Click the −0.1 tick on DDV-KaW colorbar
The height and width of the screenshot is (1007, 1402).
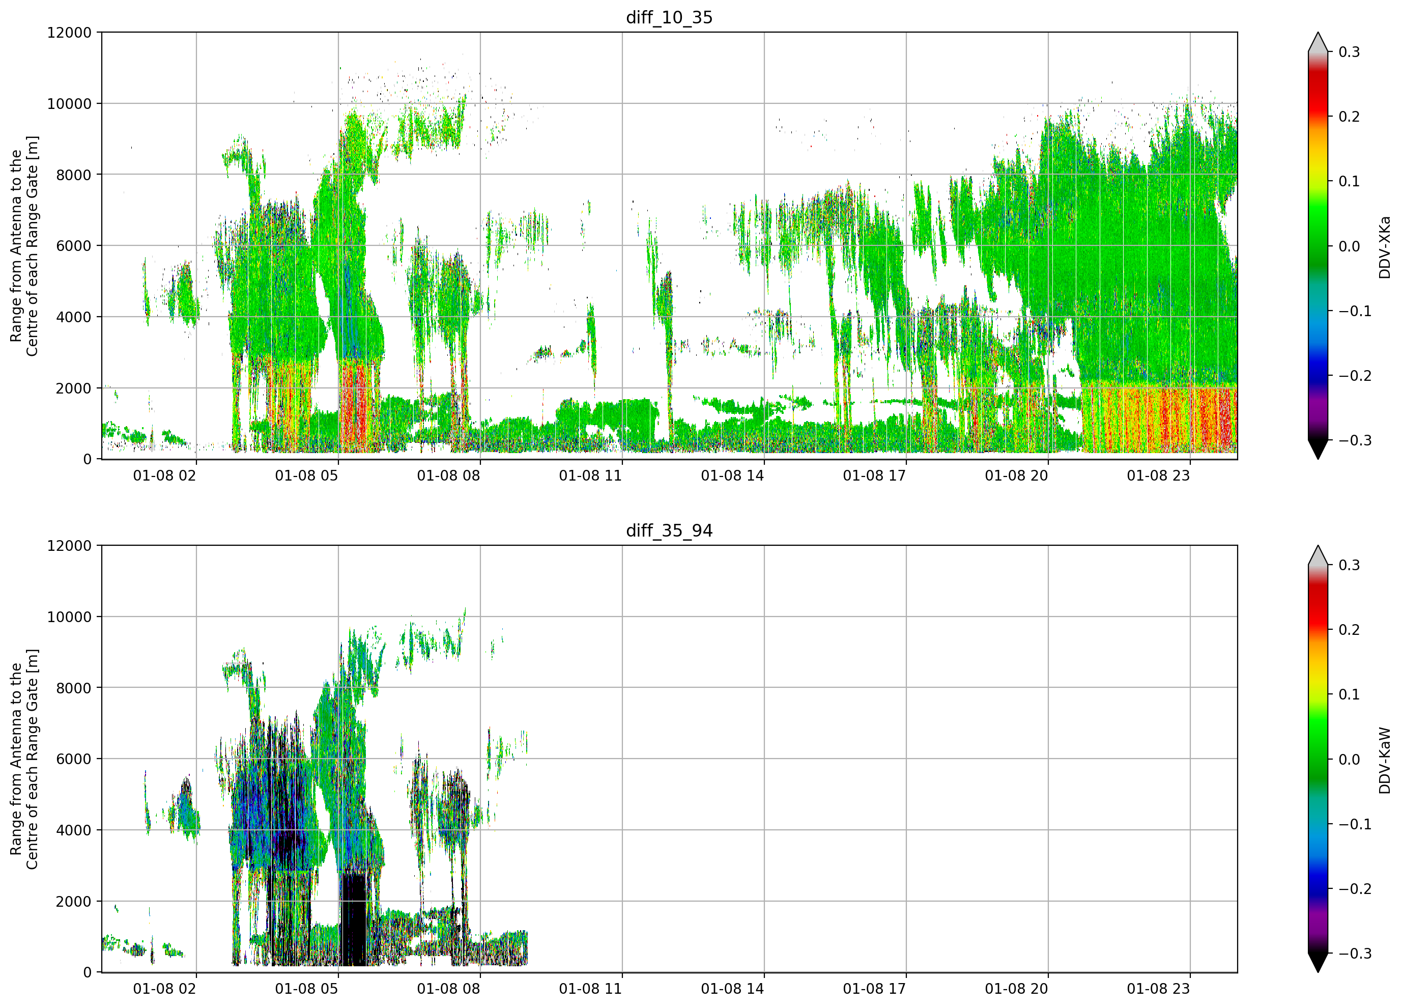1354,825
